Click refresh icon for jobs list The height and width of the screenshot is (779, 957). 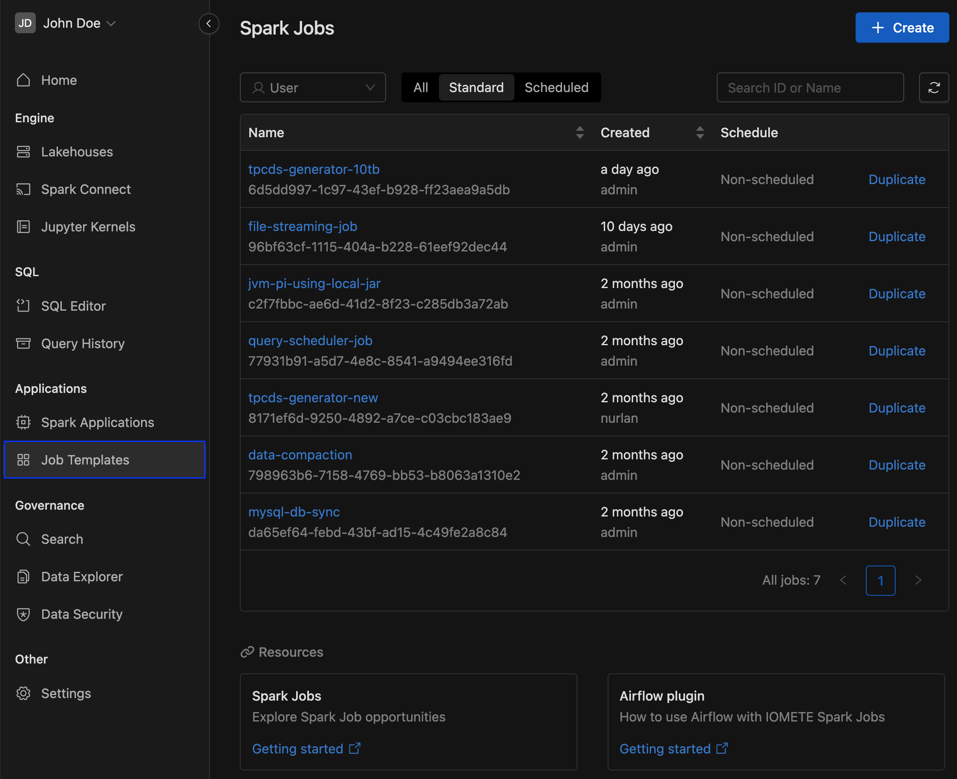pyautogui.click(x=934, y=87)
